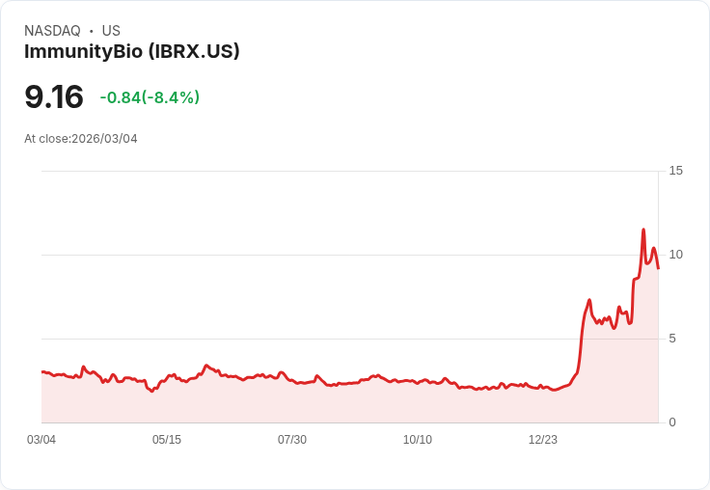Click the 5 price axis label
Image resolution: width=710 pixels, height=490 pixels.
click(672, 339)
